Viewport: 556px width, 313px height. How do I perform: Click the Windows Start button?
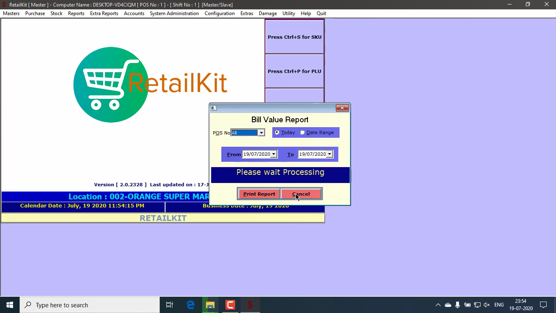click(x=10, y=305)
